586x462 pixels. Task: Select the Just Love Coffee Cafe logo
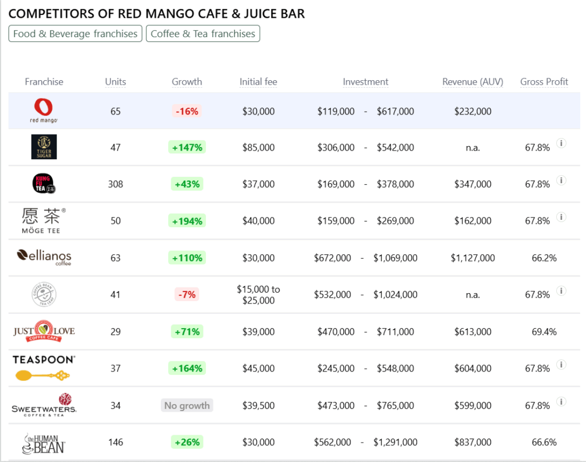pyautogui.click(x=43, y=331)
